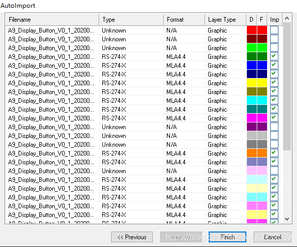Uncheck the Imp checkbox in the dark green row
This screenshot has width=297, height=247.
[274, 56]
